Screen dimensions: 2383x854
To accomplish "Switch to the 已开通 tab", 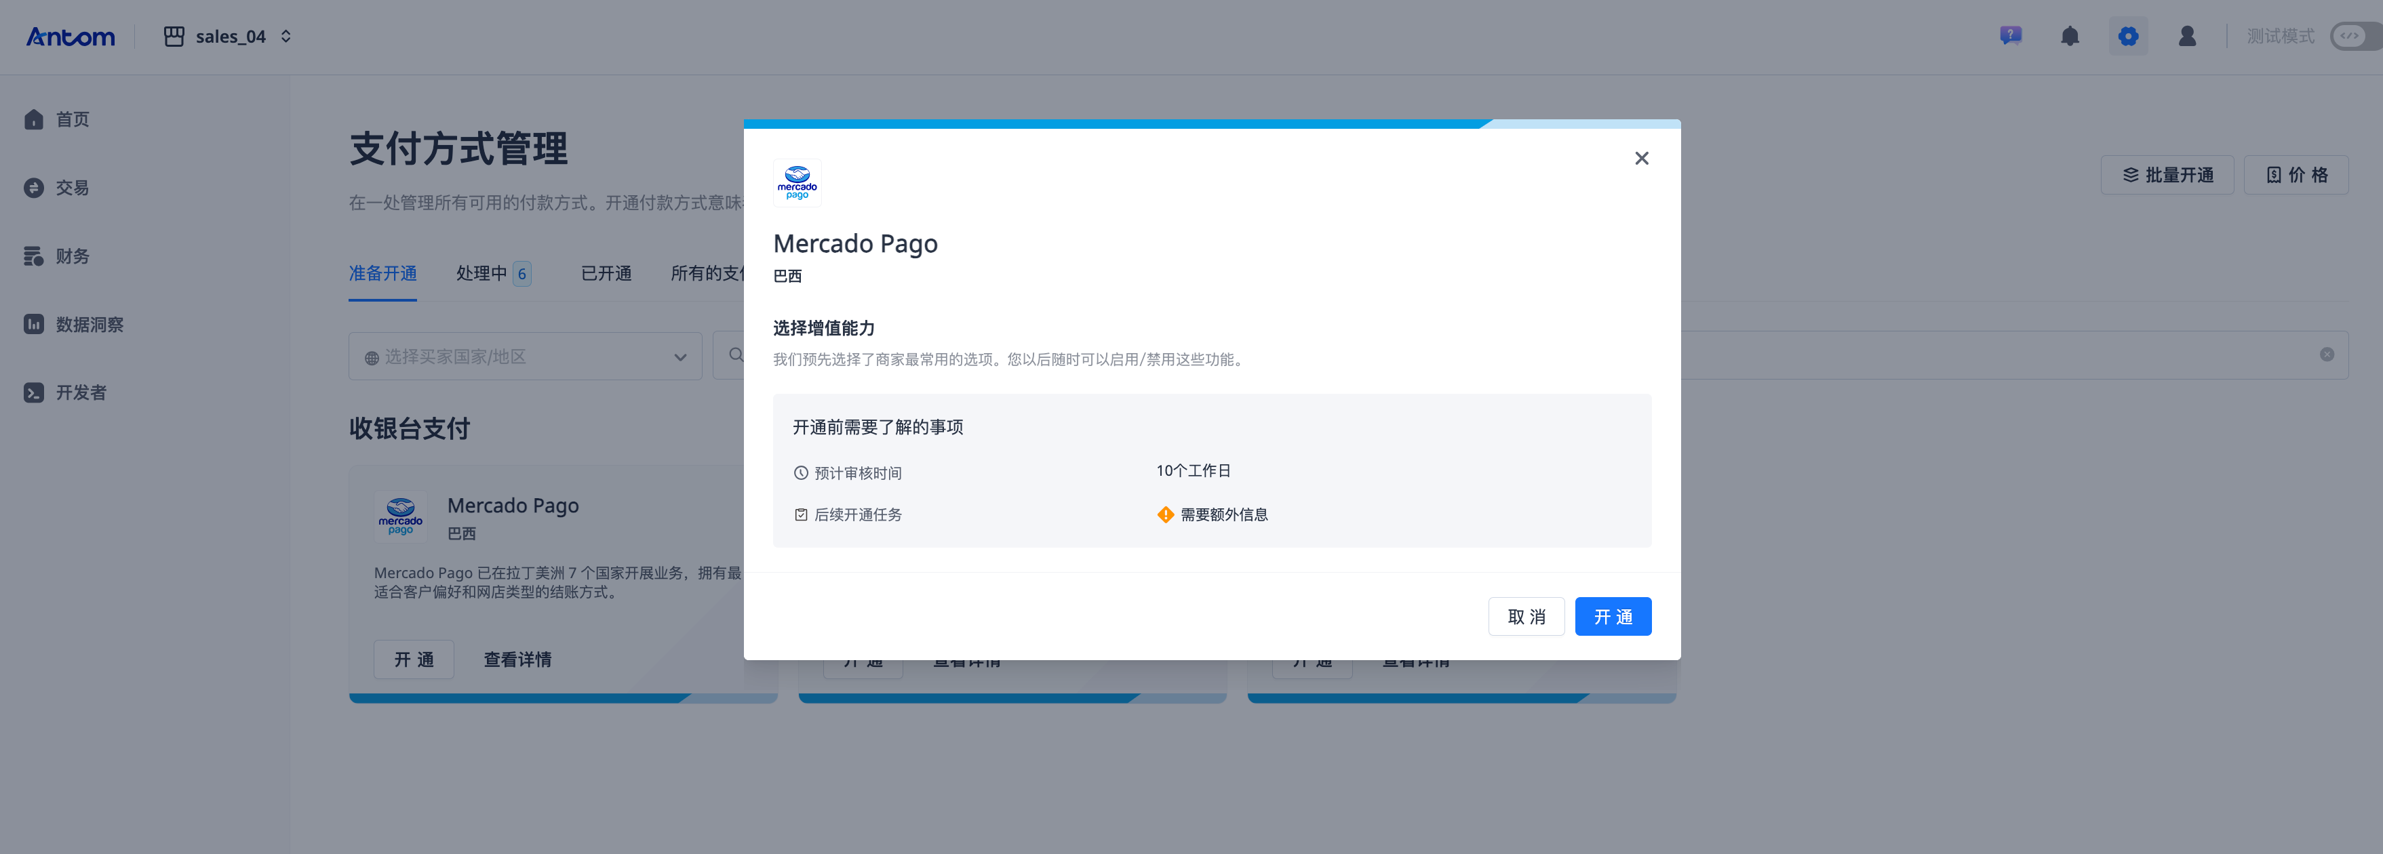I will tap(606, 274).
